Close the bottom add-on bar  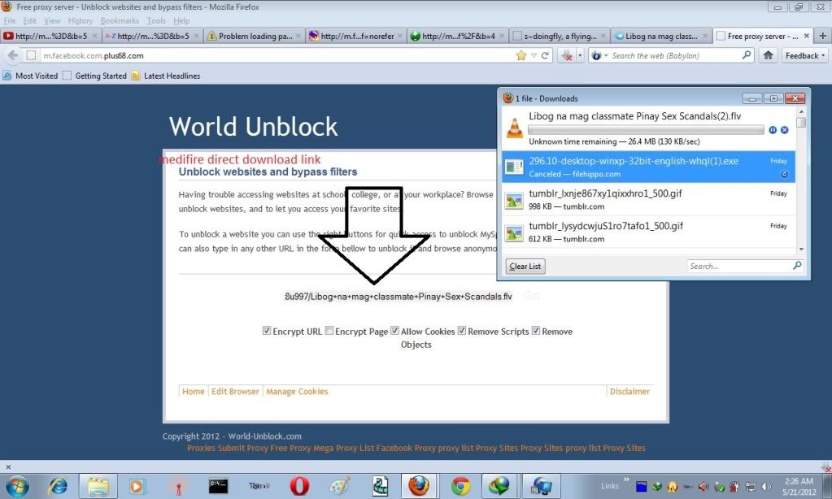click(x=8, y=467)
